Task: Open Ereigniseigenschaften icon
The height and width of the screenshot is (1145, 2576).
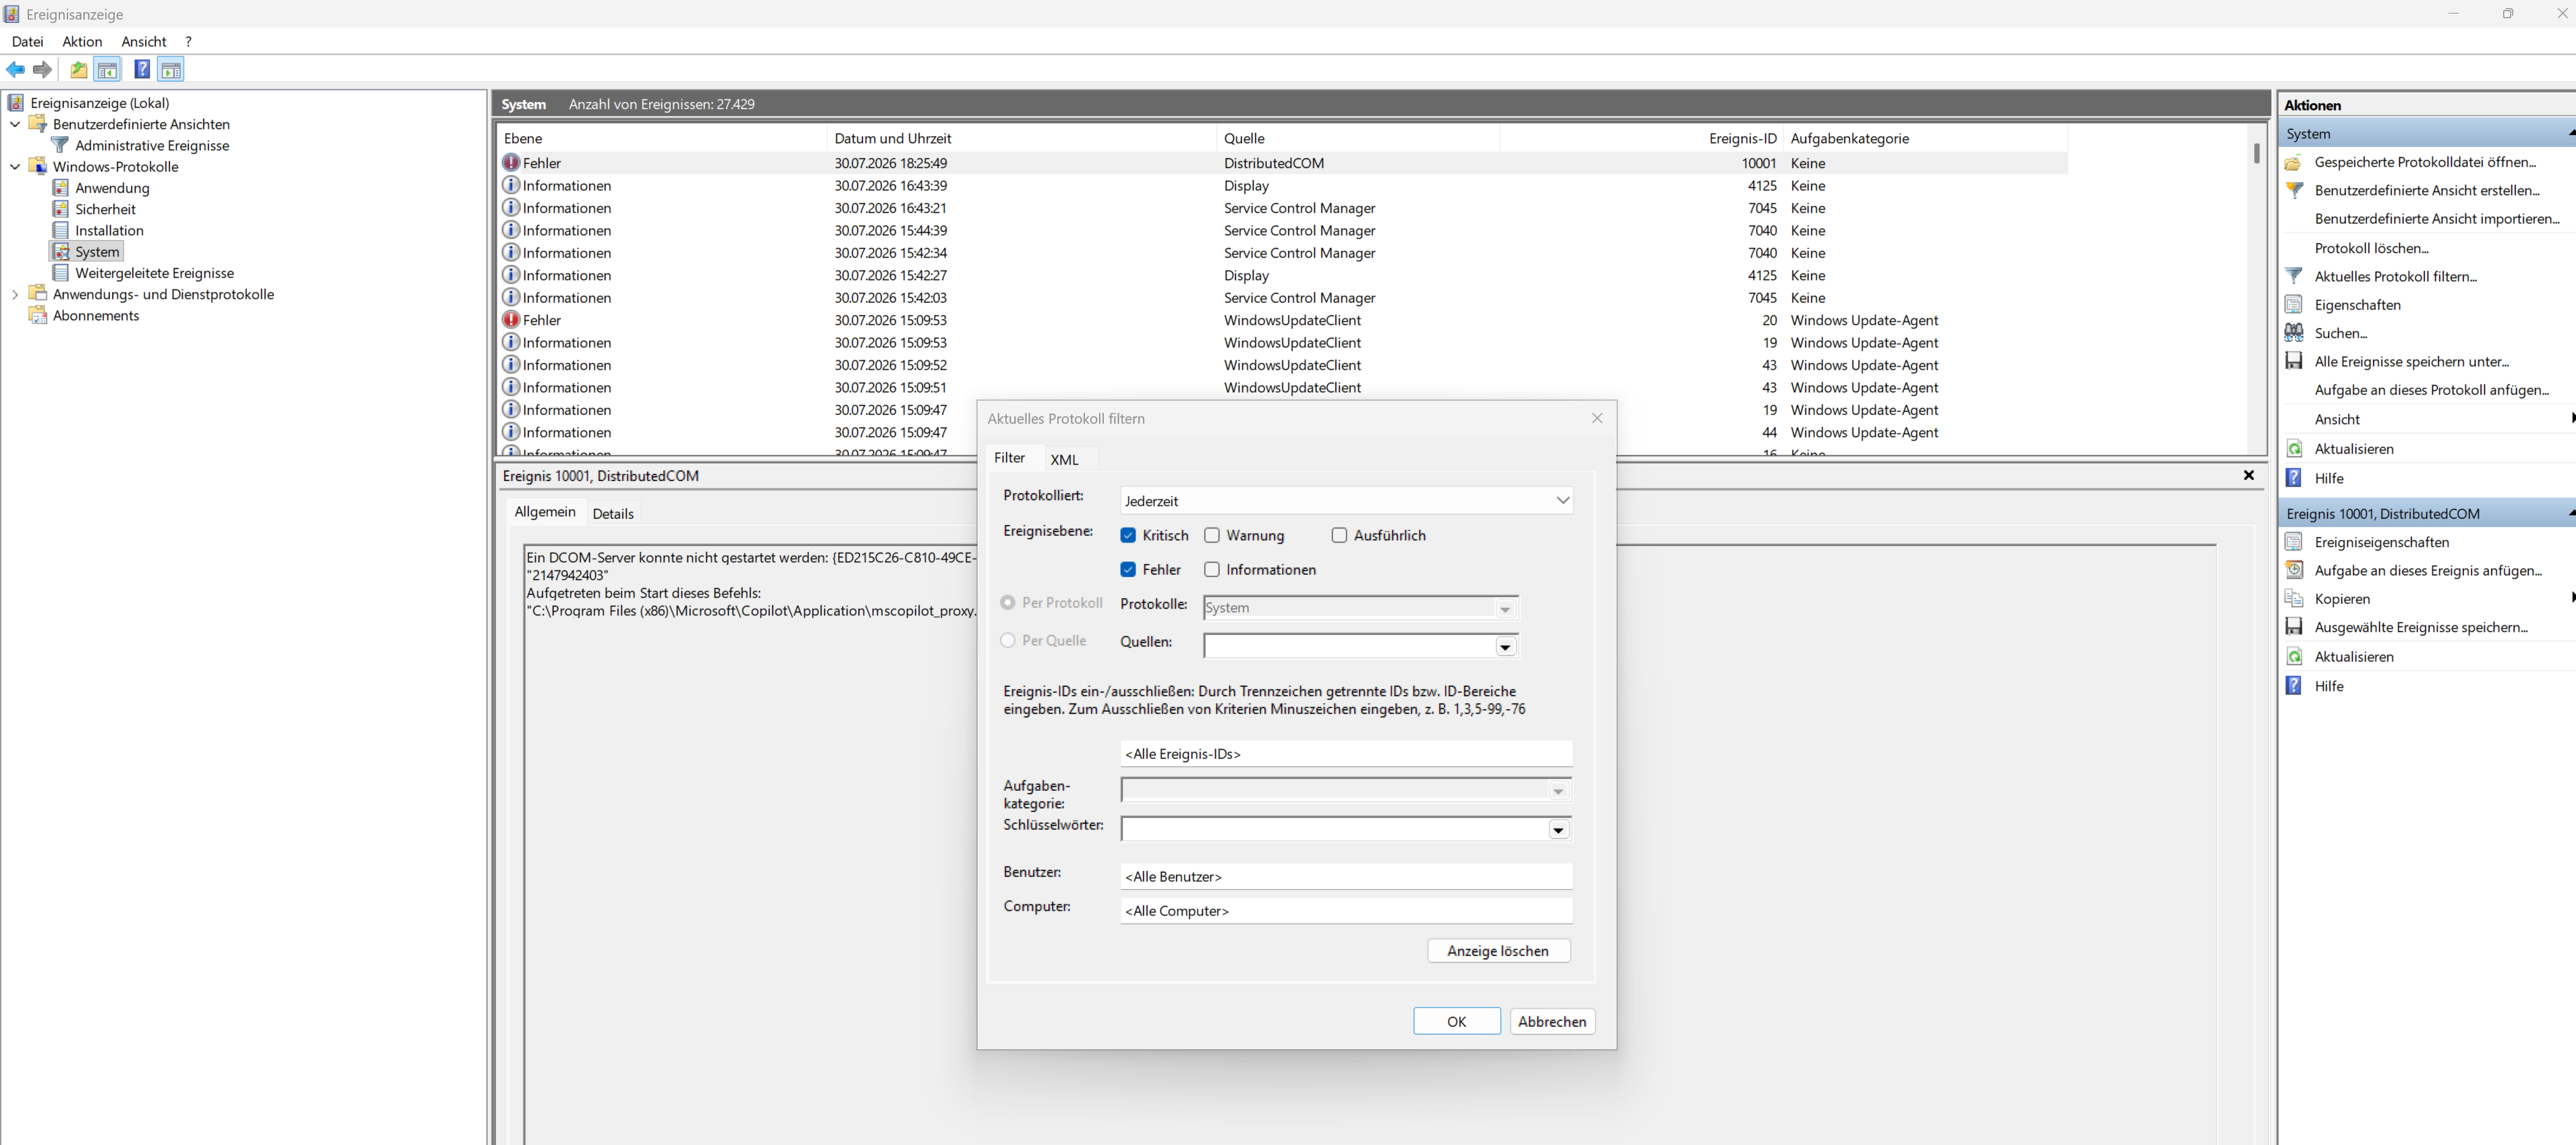Action: click(2294, 542)
